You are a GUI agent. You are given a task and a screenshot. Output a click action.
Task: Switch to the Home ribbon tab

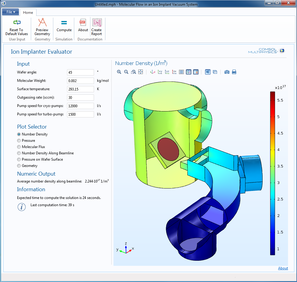(x=28, y=12)
